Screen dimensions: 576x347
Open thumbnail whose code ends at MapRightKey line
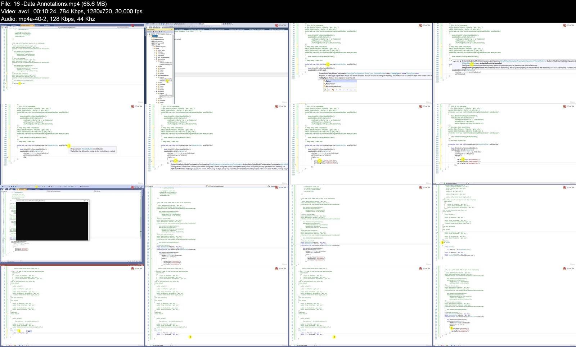[x=360, y=144]
